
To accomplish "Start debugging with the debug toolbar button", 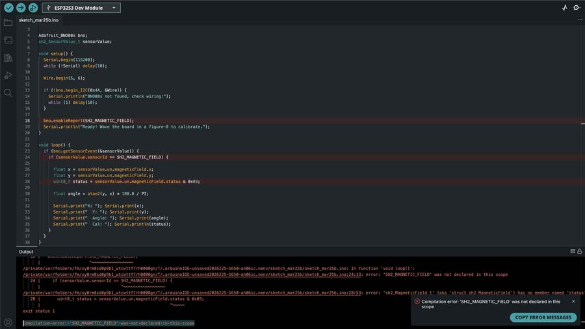I will click(33, 8).
